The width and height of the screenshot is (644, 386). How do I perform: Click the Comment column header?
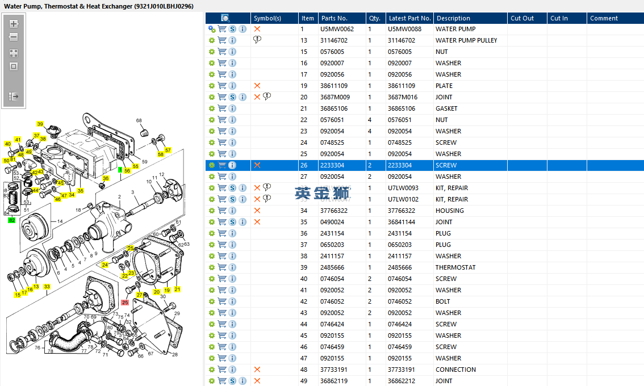tap(604, 18)
